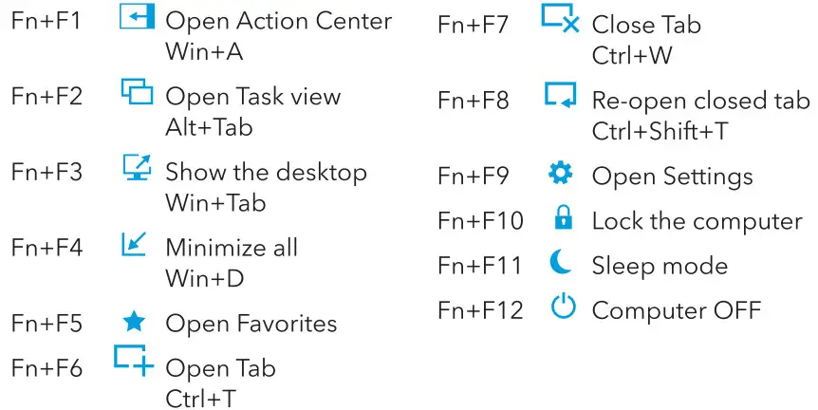Click the Open Tab plus icon
This screenshot has width=818, height=410.
tap(134, 360)
